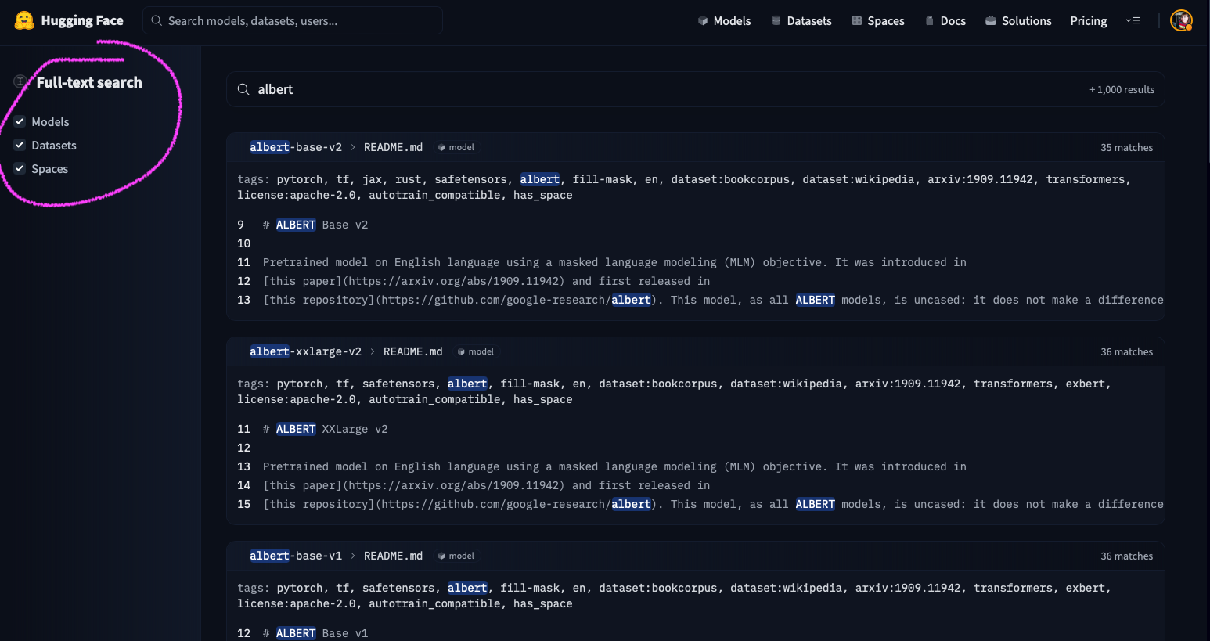Go to Datasets in the top navigation
This screenshot has height=641, width=1210.
tap(801, 21)
